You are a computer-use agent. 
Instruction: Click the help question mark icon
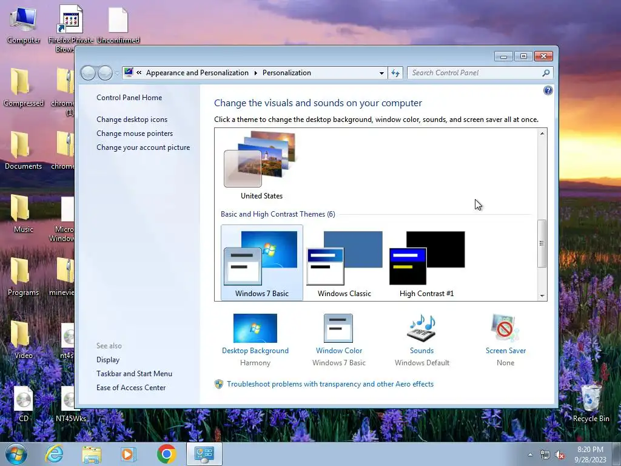click(548, 91)
